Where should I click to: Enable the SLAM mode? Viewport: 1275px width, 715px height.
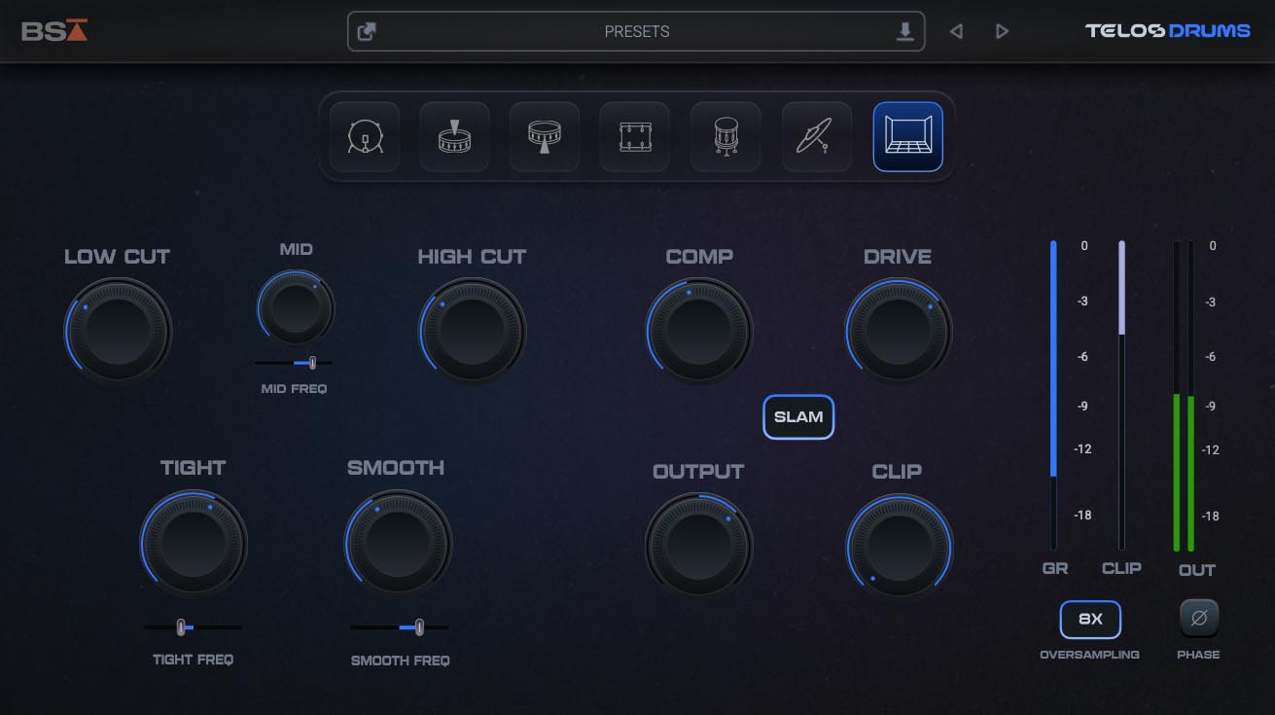[798, 416]
